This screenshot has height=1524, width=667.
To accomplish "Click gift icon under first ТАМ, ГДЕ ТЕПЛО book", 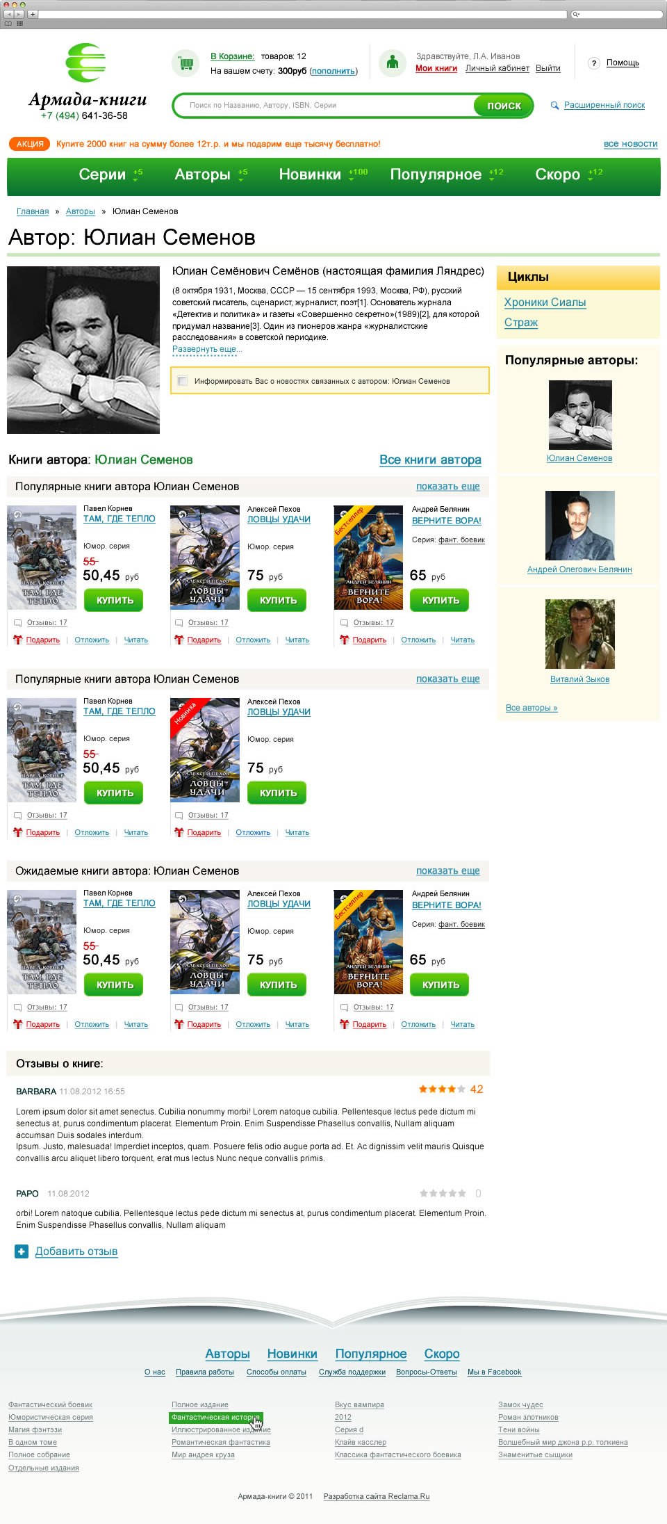I will coord(18,640).
